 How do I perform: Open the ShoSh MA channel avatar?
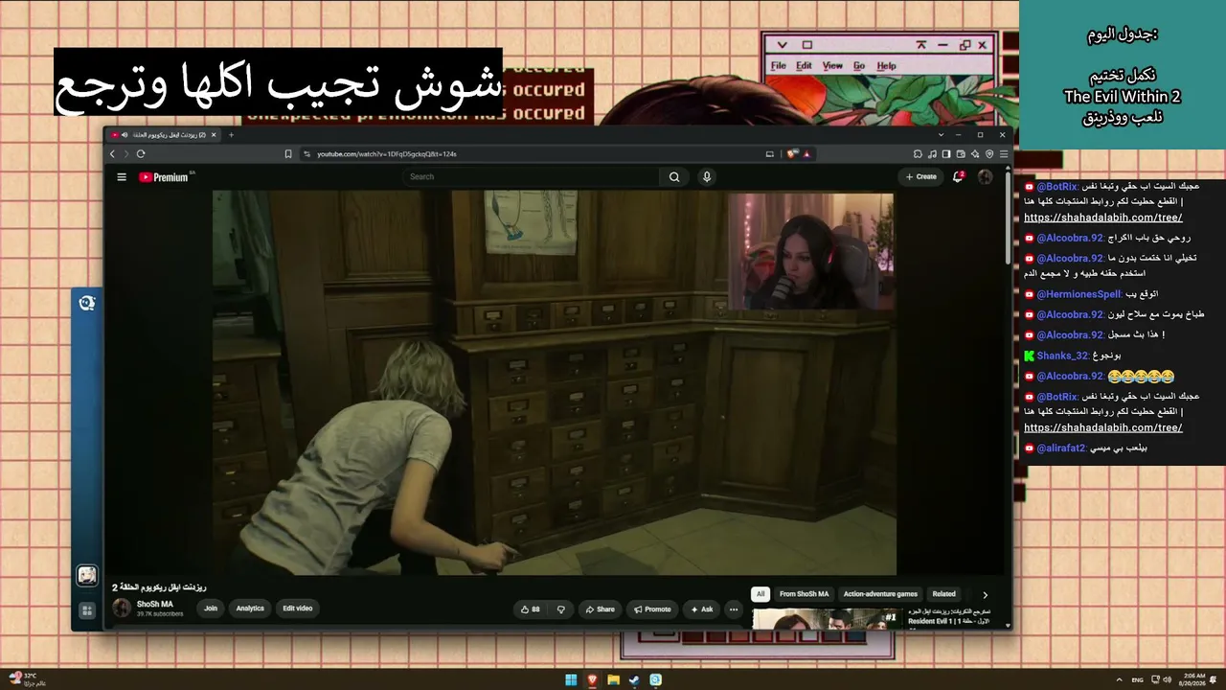pyautogui.click(x=122, y=608)
